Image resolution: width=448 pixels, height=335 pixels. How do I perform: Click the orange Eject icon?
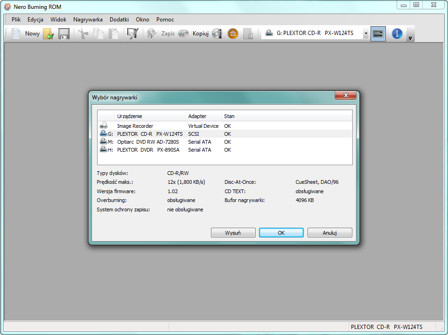point(233,34)
